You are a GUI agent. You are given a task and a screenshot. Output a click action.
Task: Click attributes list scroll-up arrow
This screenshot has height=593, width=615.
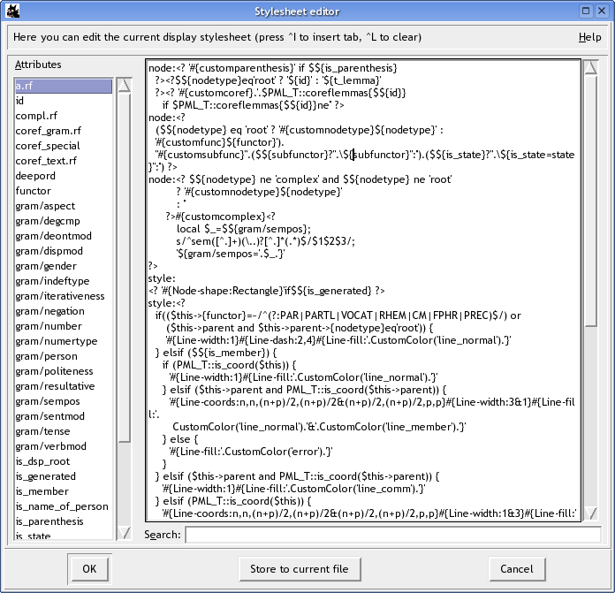[124, 85]
